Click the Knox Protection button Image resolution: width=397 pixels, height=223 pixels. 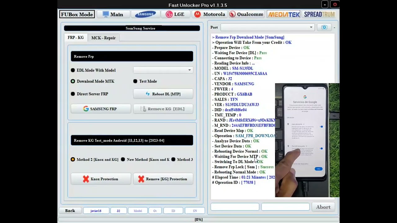[x=100, y=179]
